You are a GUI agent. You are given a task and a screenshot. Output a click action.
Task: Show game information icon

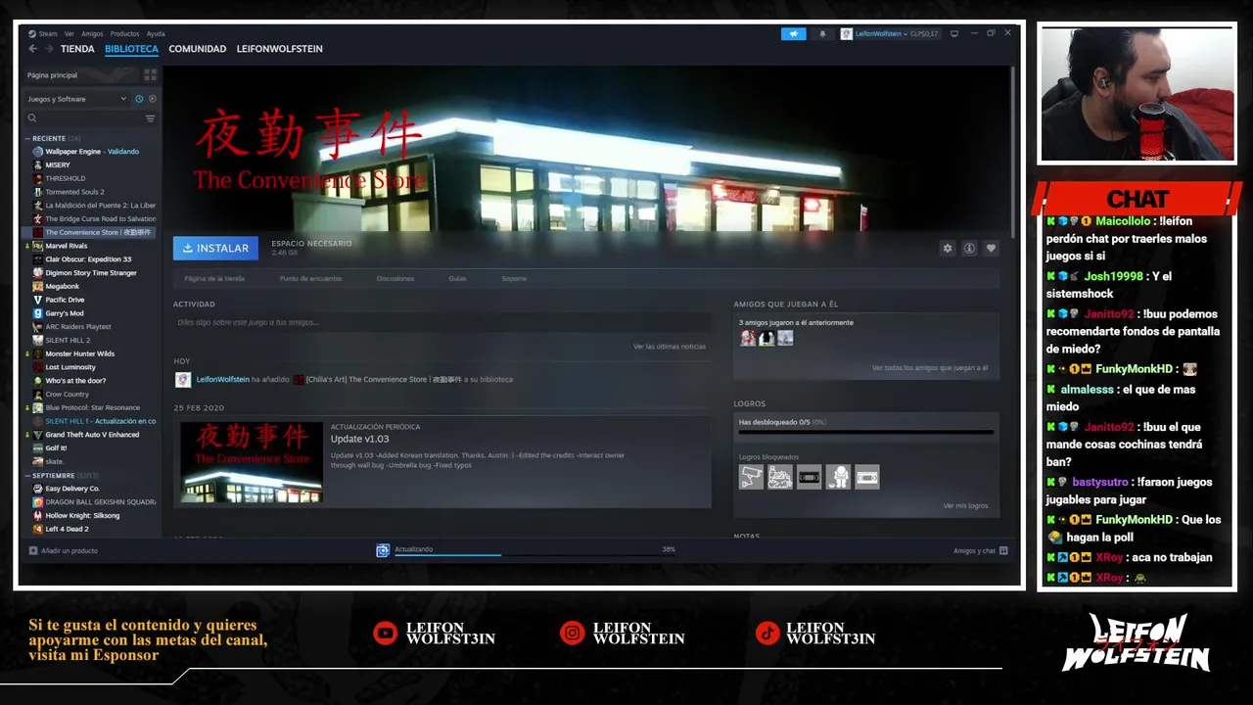969,249
